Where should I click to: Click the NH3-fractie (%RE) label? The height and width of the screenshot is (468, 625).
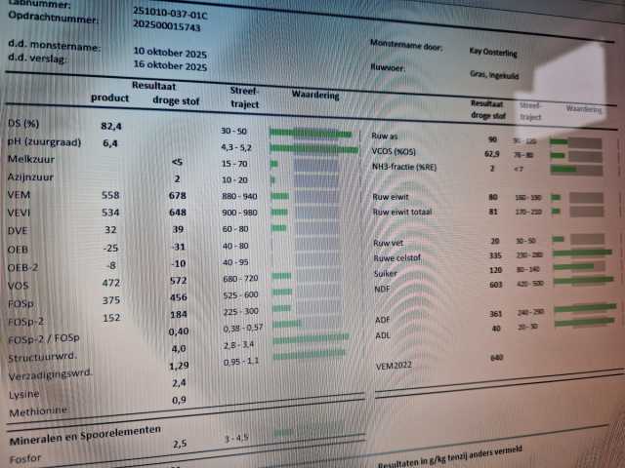point(404,167)
